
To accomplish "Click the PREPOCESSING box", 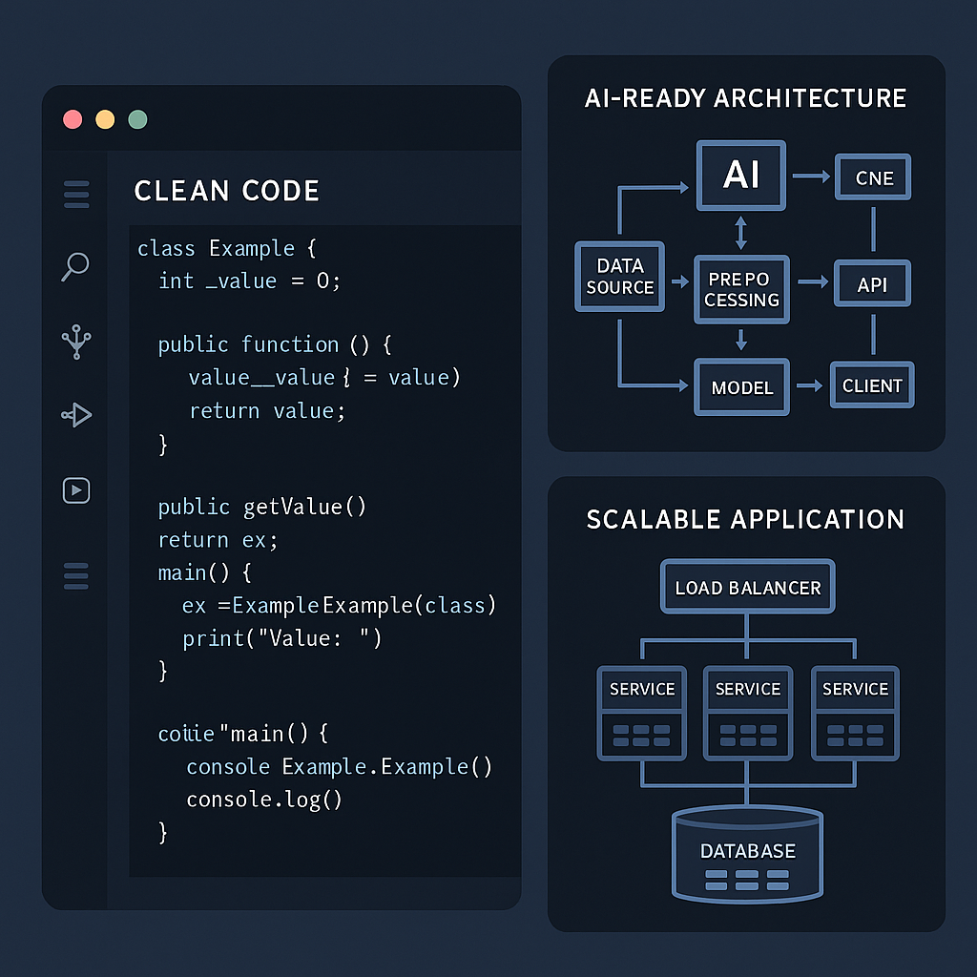I will [741, 289].
